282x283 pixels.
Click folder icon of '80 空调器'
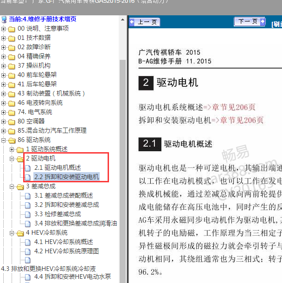(12, 122)
